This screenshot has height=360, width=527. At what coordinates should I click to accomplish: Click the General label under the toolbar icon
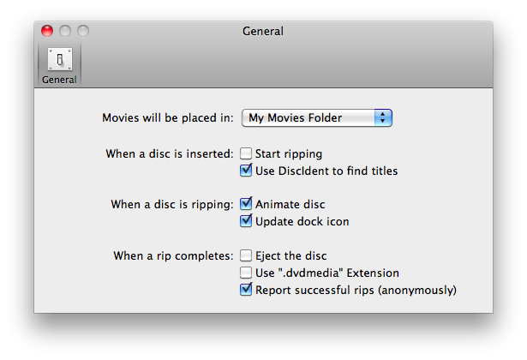click(59, 80)
